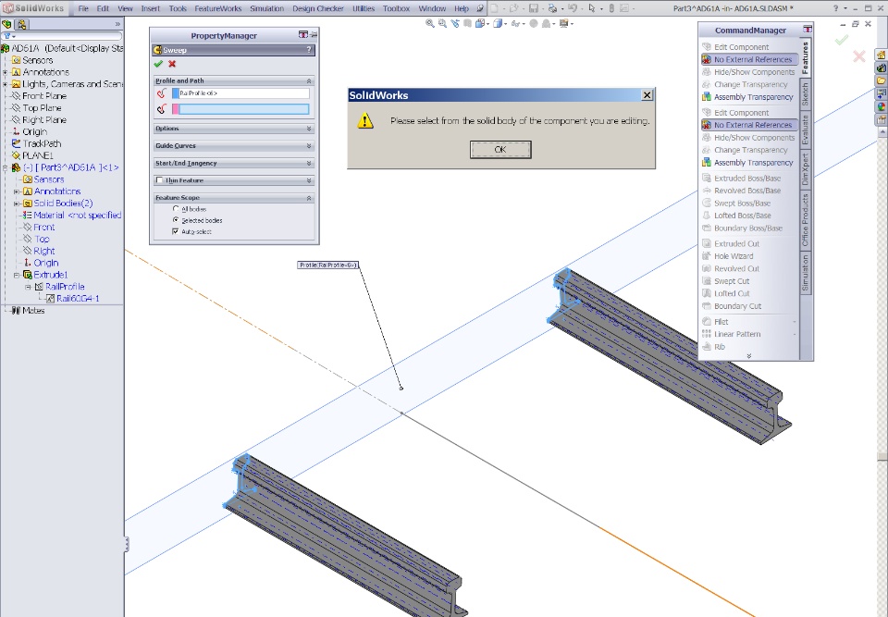The image size is (888, 617).
Task: Click the Path selection icon
Action: [x=162, y=109]
